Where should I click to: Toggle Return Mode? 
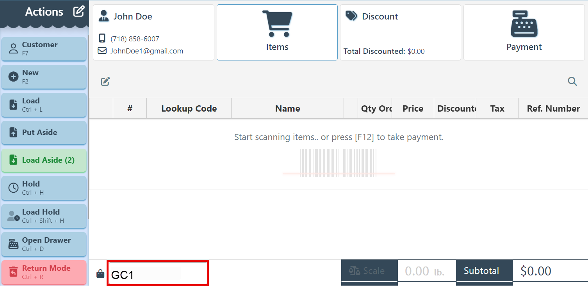click(x=44, y=272)
